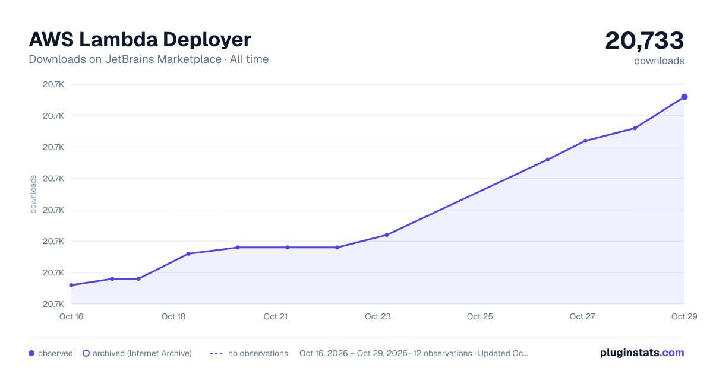Click the Oct 21 axis label
The image size is (713, 374).
(x=276, y=316)
